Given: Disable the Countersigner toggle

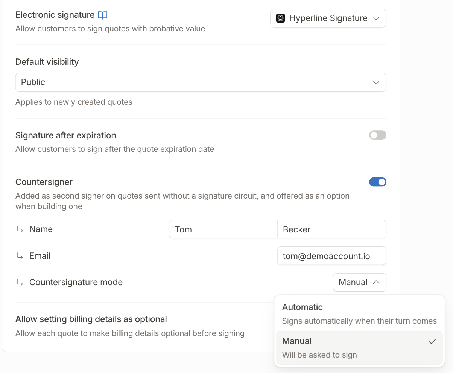Looking at the screenshot, I should 378,182.
